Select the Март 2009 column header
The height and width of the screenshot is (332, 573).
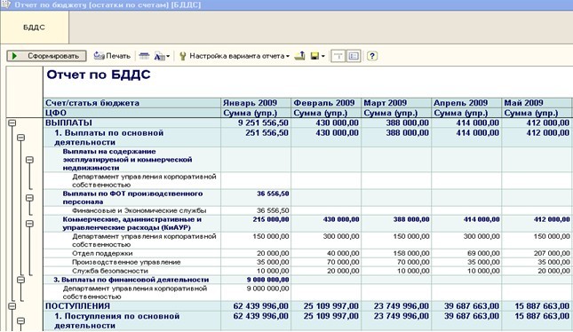click(396, 103)
